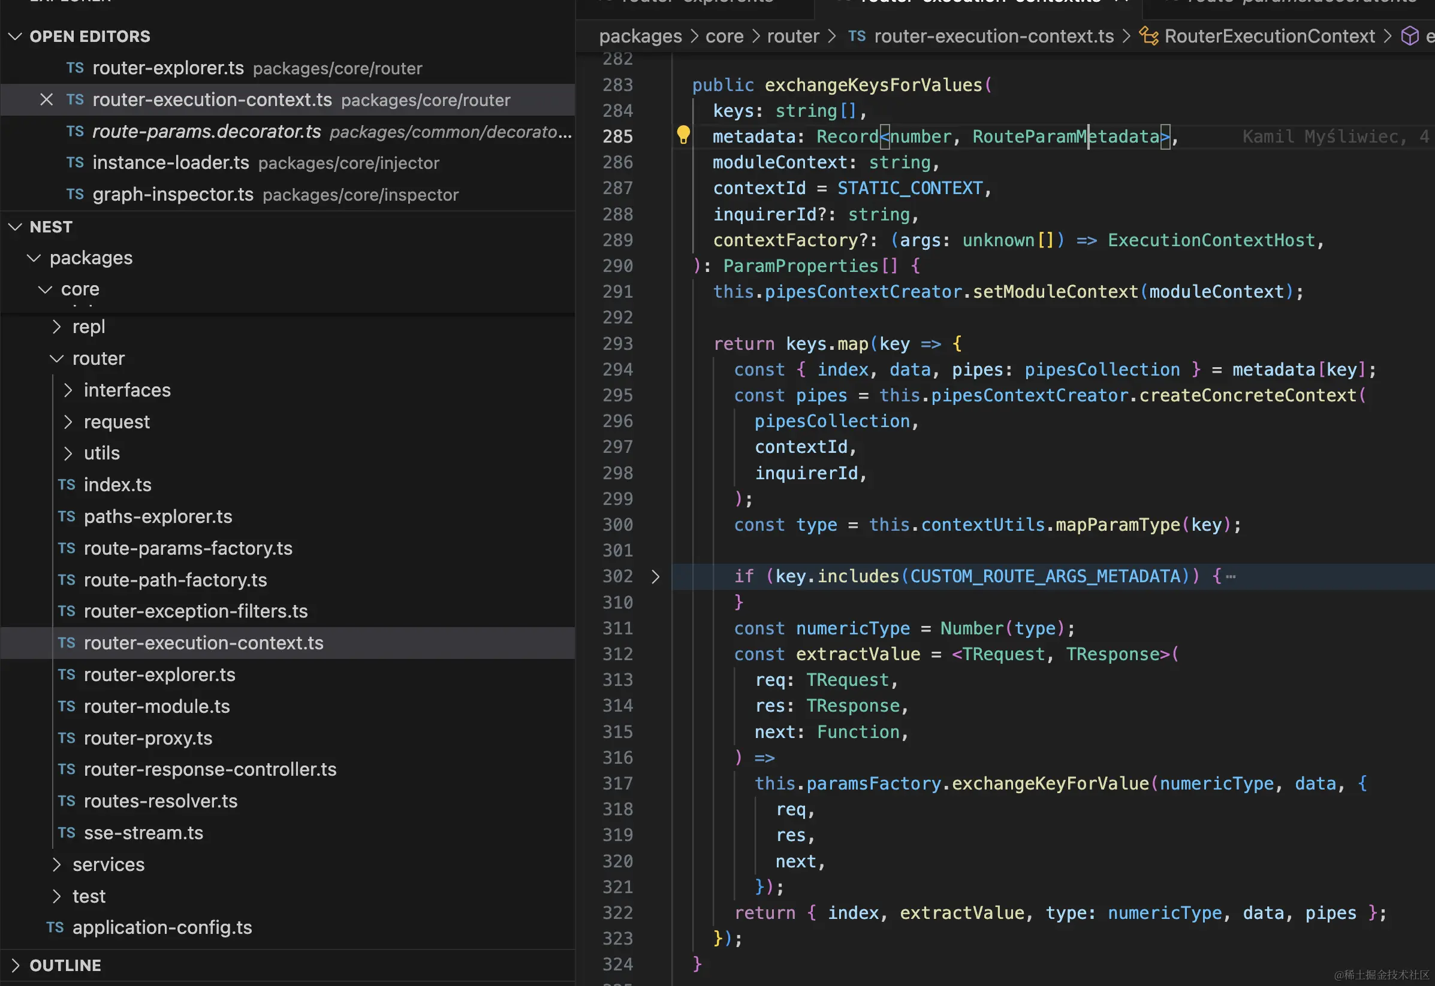Viewport: 1435px width, 986px height.
Task: Collapse the OPEN EDITORS section
Action: [x=16, y=37]
